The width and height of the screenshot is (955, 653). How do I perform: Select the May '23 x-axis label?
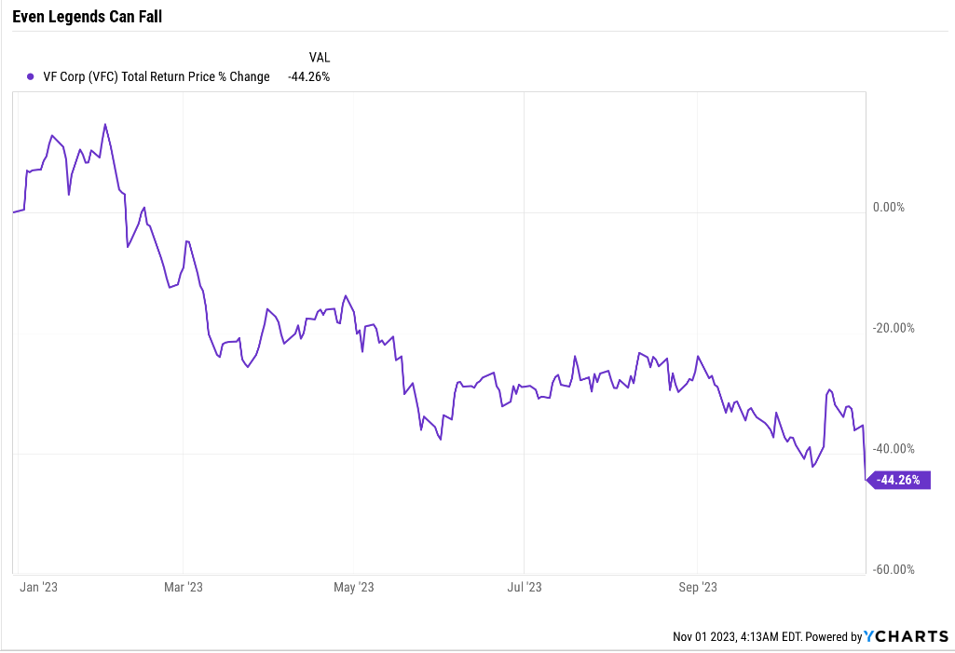coord(354,587)
